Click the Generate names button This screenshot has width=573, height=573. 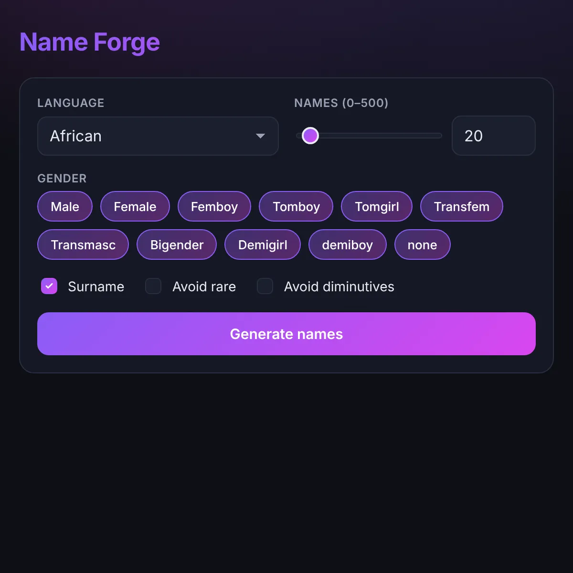(286, 334)
